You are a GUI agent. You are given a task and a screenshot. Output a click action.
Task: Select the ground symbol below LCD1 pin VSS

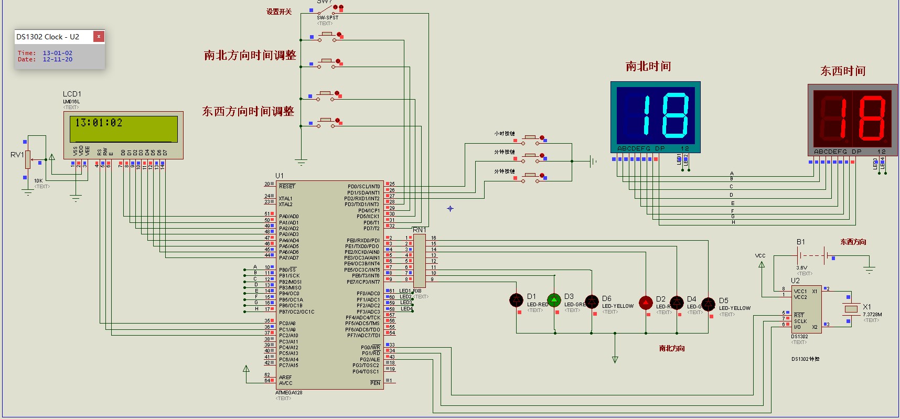(76, 198)
